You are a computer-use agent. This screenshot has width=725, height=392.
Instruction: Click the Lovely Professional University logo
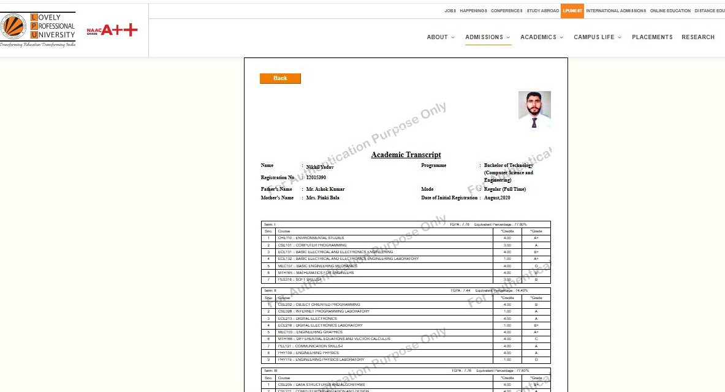point(38,29)
